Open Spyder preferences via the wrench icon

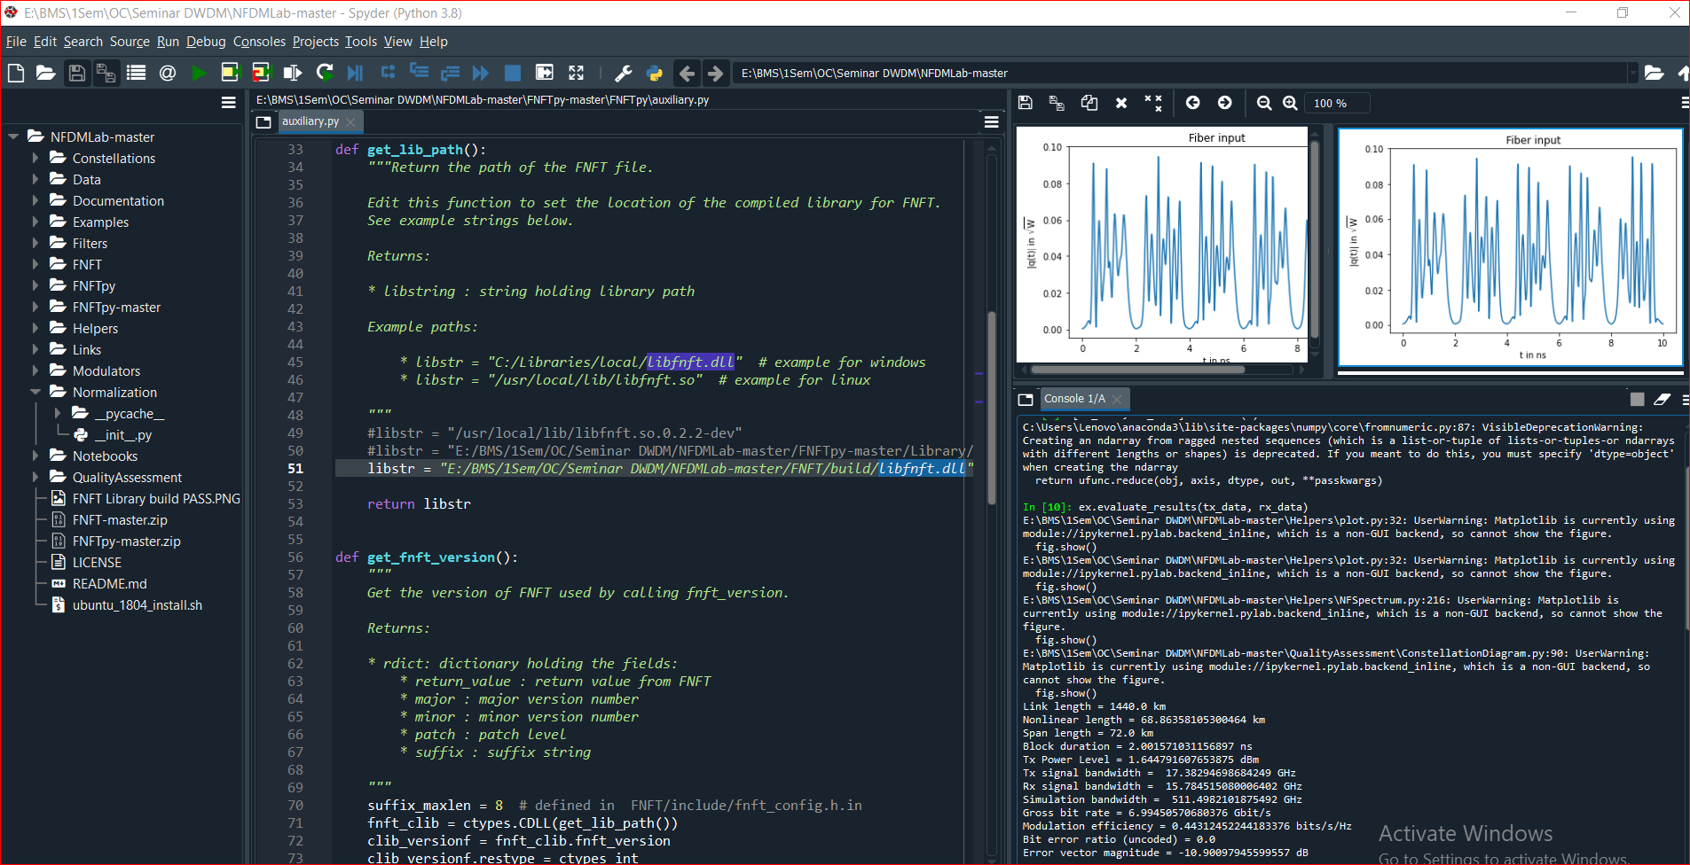pyautogui.click(x=624, y=73)
